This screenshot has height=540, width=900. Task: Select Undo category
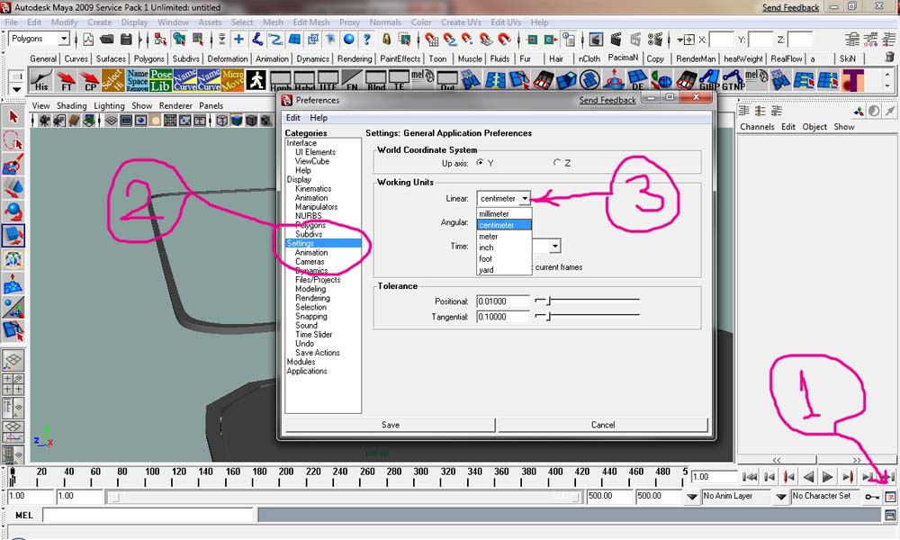pyautogui.click(x=304, y=344)
